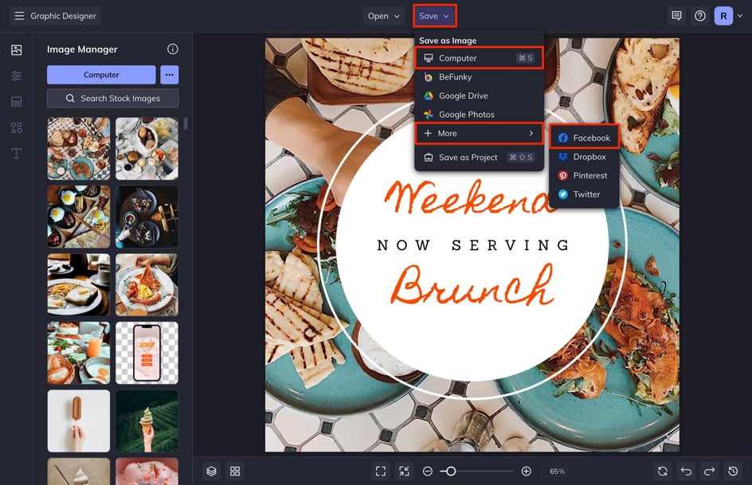Image resolution: width=752 pixels, height=485 pixels.
Task: Open more upload options ellipsis
Action: pos(170,75)
